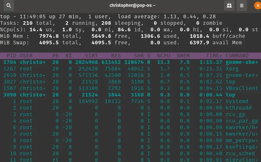Click the MiB Swap label
The width and height of the screenshot is (261, 162).
(x=14, y=43)
